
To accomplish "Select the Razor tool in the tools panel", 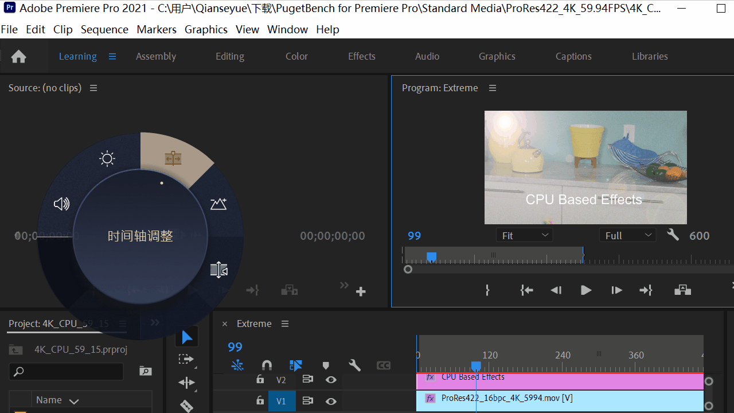I will 186,406.
